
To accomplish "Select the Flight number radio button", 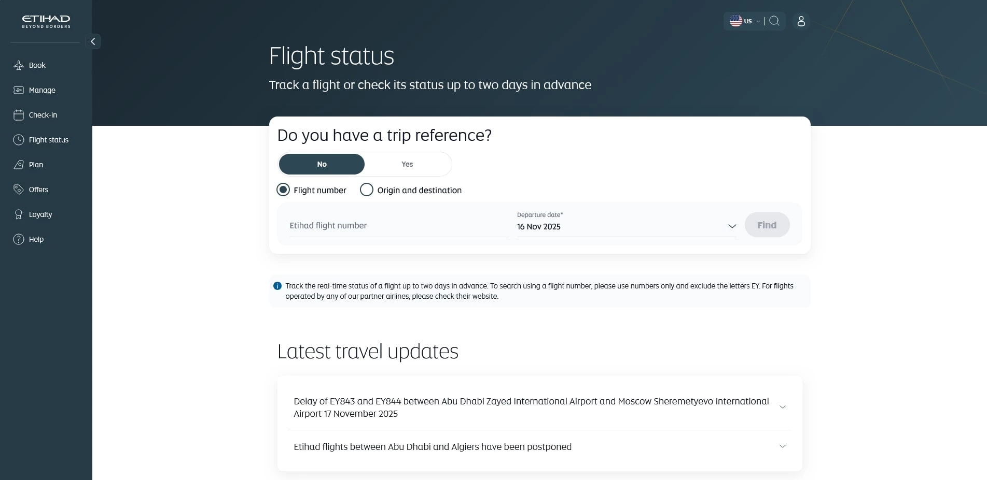I will coord(283,190).
